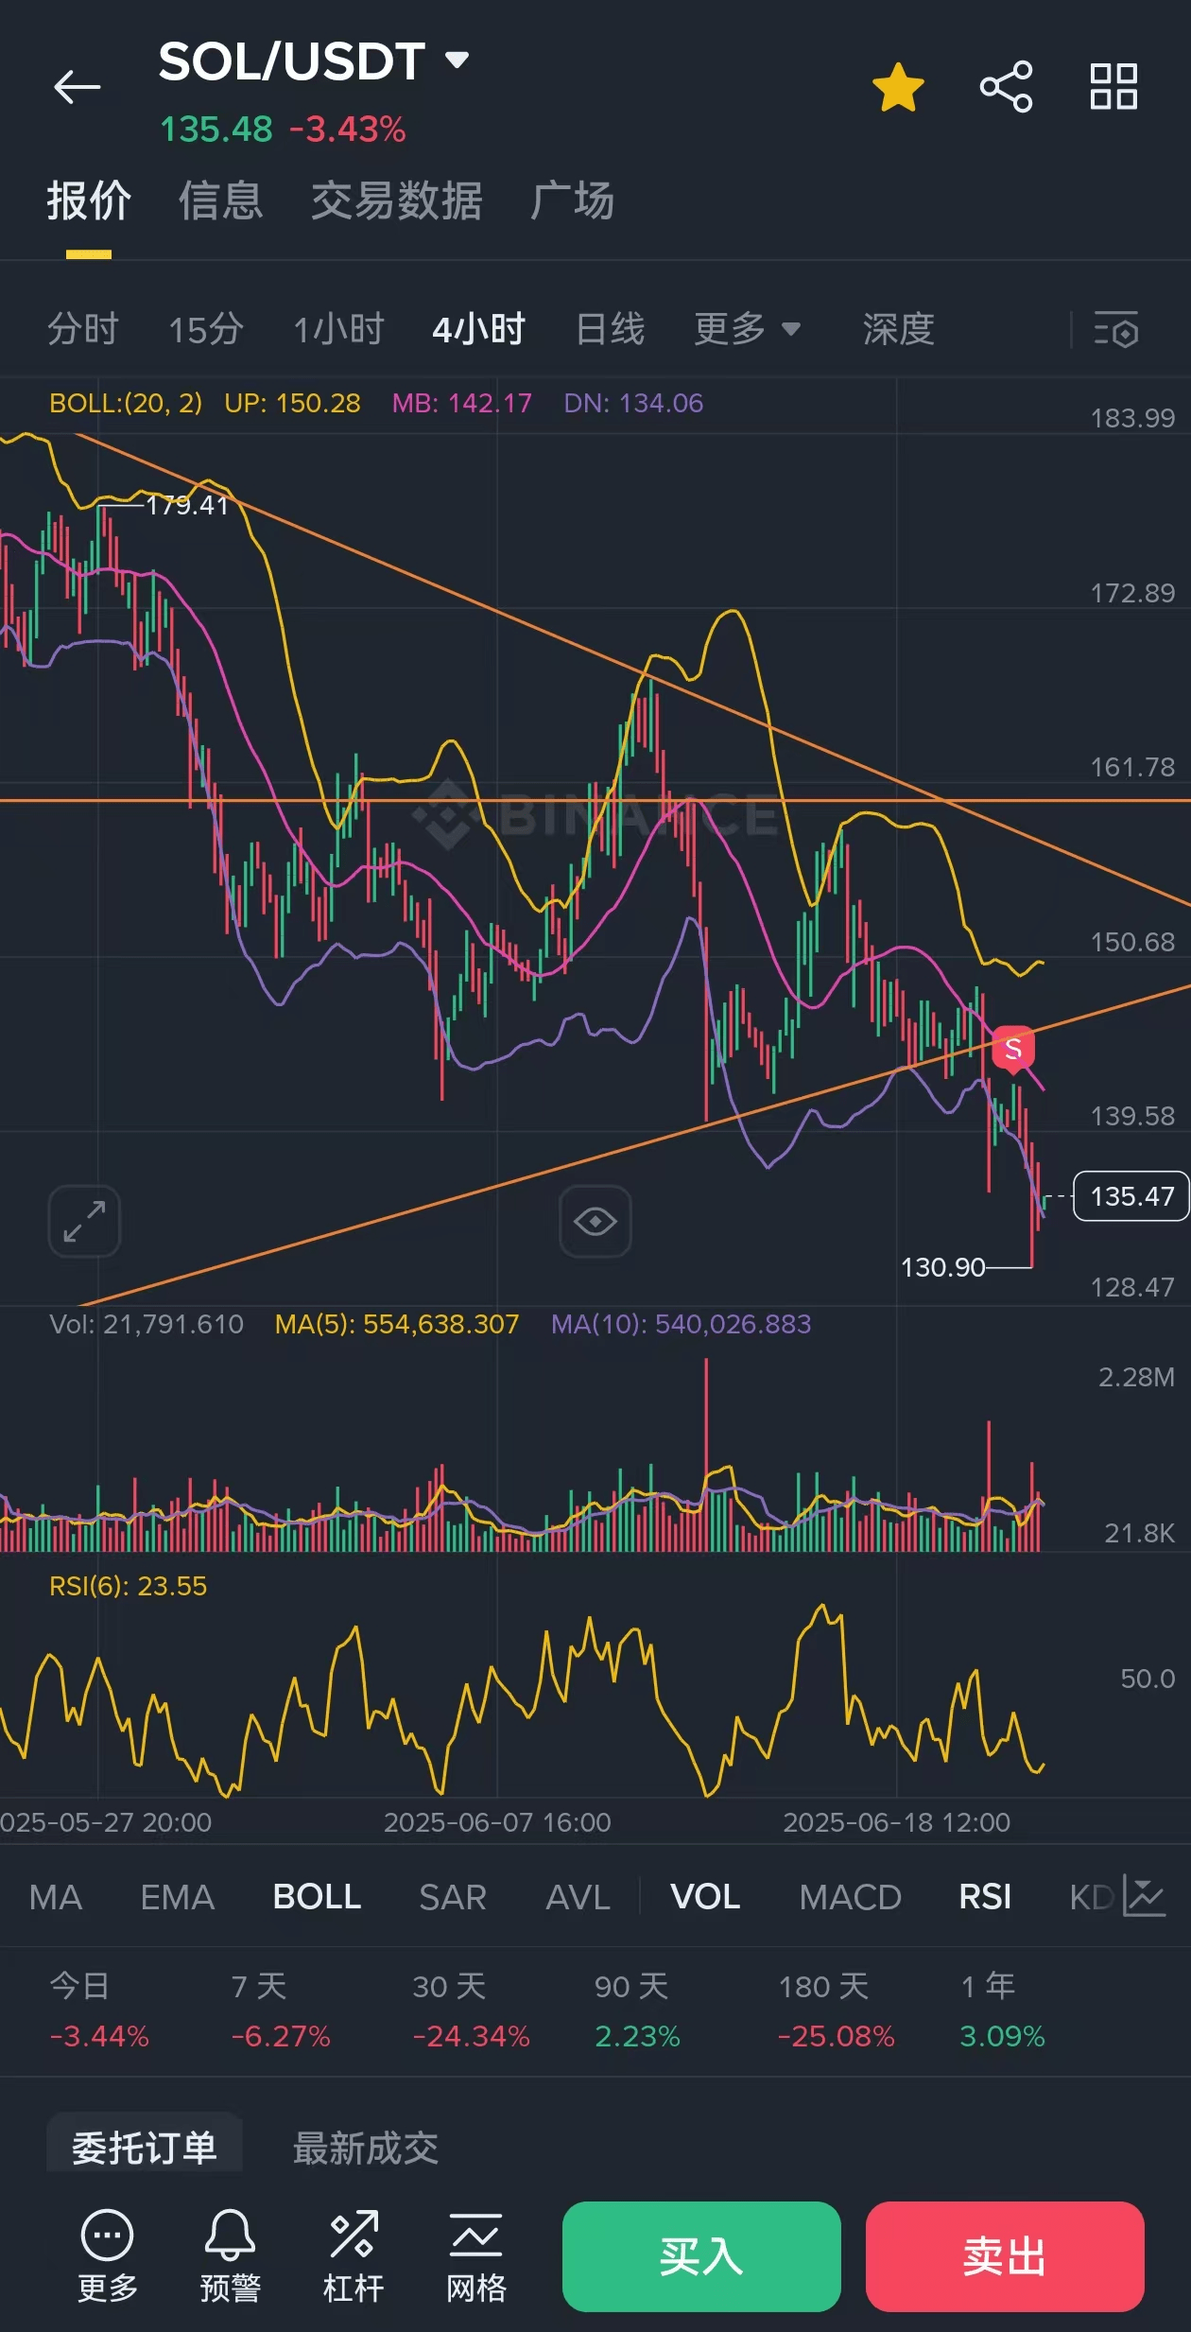Open the indicator settings chart icon
The image size is (1191, 2332).
tap(1144, 1896)
